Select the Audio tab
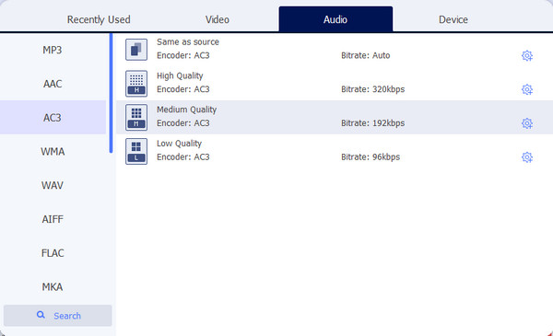Image resolution: width=553 pixels, height=336 pixels. [x=335, y=19]
